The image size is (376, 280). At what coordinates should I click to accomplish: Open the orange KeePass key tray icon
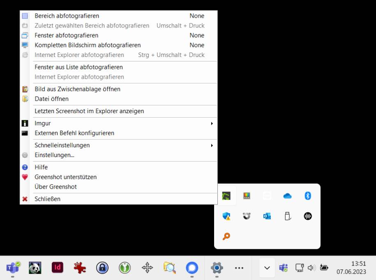click(x=226, y=237)
